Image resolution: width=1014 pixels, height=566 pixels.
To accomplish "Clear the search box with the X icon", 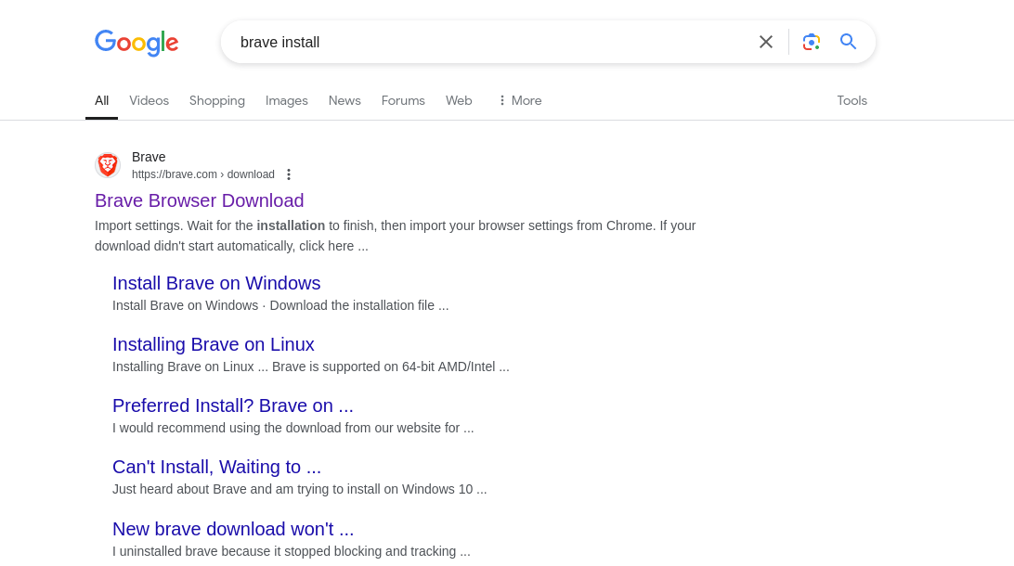I will coord(766,42).
